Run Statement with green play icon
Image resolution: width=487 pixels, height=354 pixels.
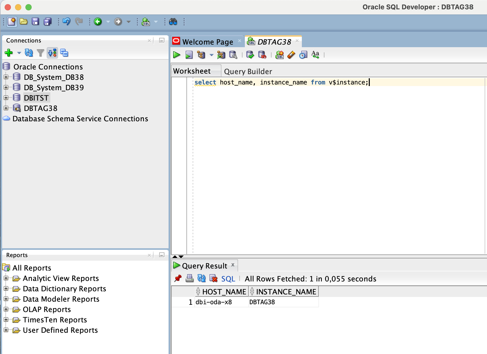[x=177, y=55]
